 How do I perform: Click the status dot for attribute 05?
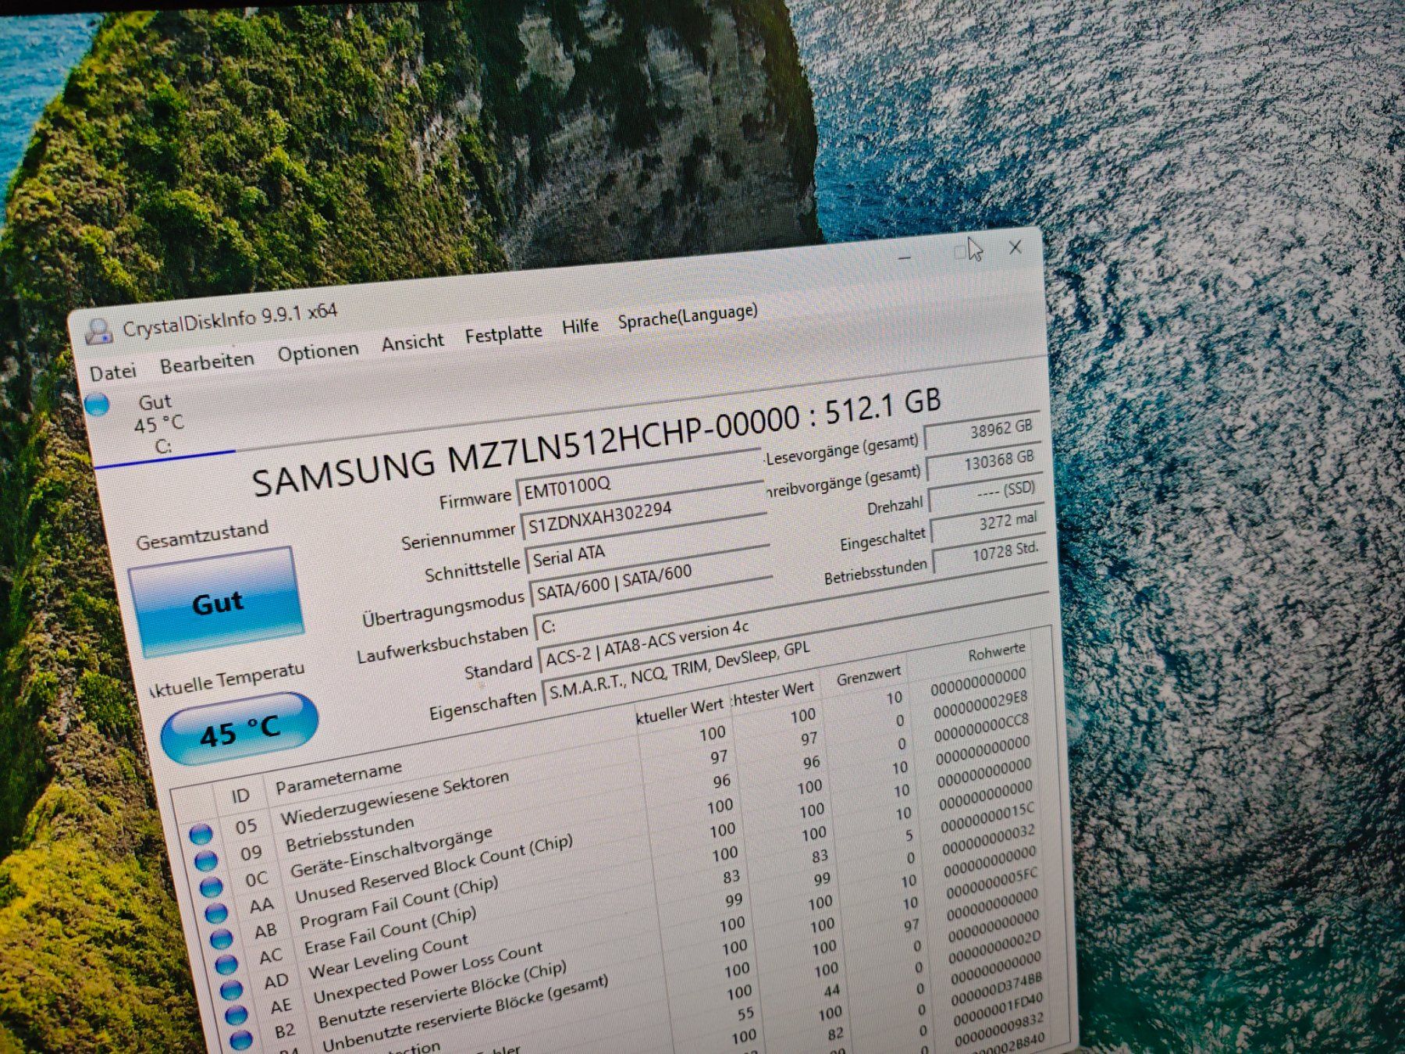201,835
